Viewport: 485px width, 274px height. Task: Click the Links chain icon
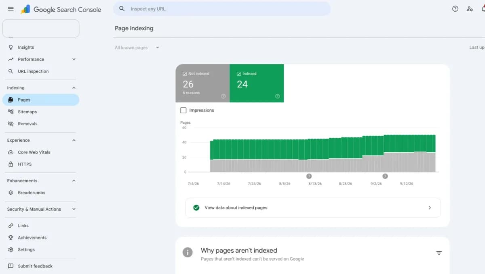point(11,226)
